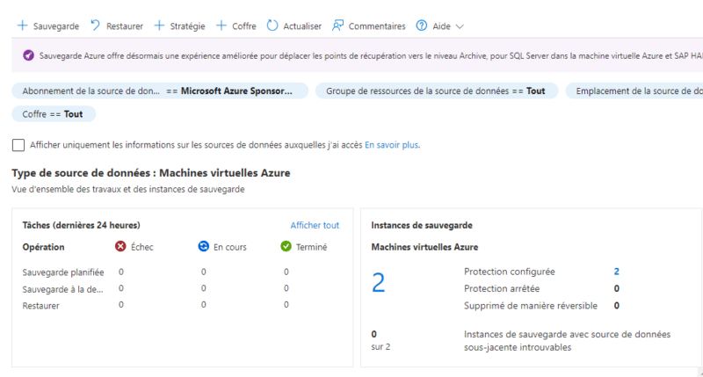Open the Coffre == Tout filter
Screen dimensions: 703x377
(54, 114)
